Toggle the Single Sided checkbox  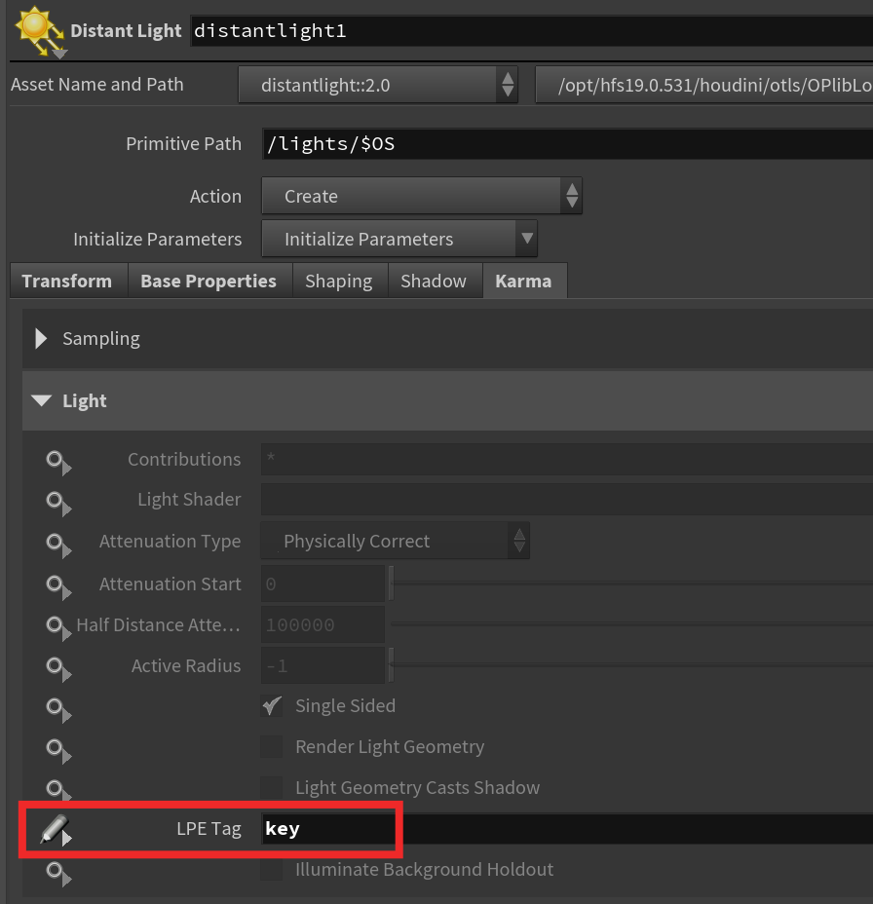pyautogui.click(x=272, y=705)
